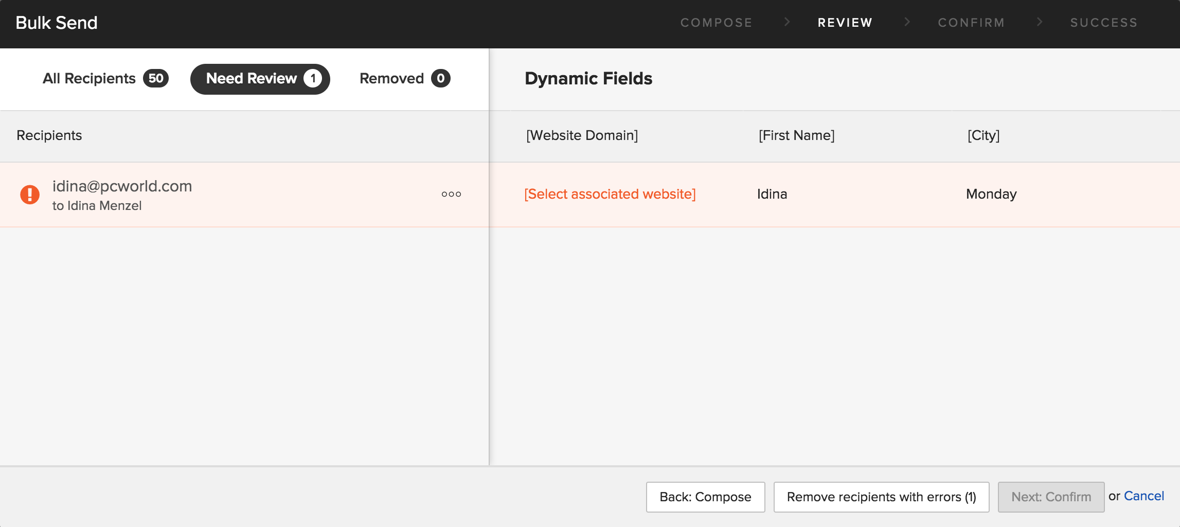1180x527 pixels.
Task: Click the 0 count badge on Removed
Action: [x=441, y=78]
